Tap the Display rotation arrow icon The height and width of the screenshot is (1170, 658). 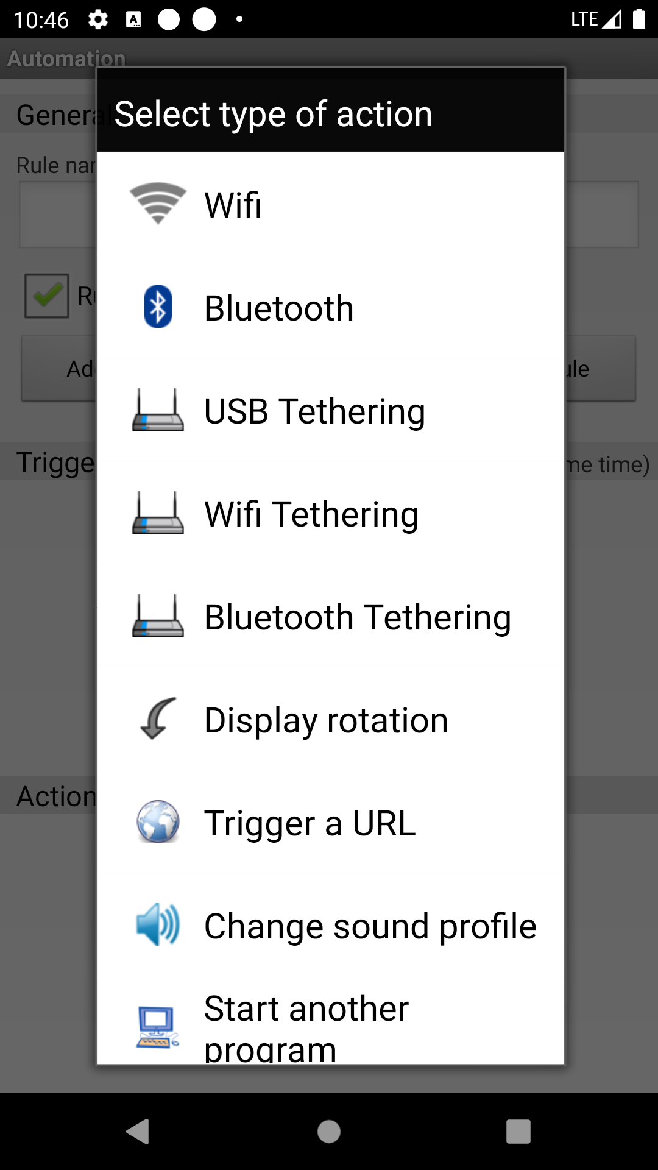[158, 719]
